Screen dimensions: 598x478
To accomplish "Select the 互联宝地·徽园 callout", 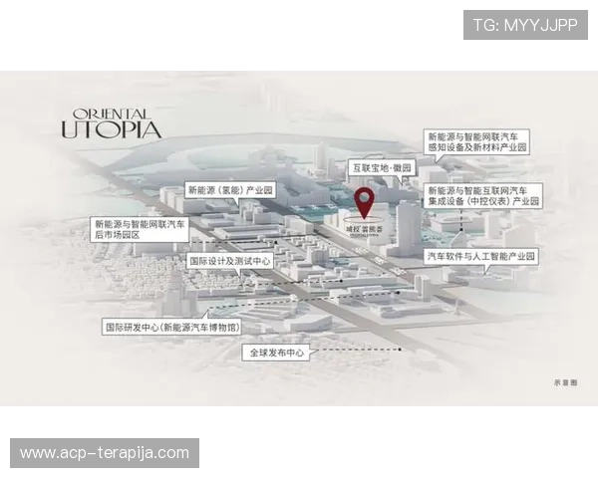I will (380, 167).
